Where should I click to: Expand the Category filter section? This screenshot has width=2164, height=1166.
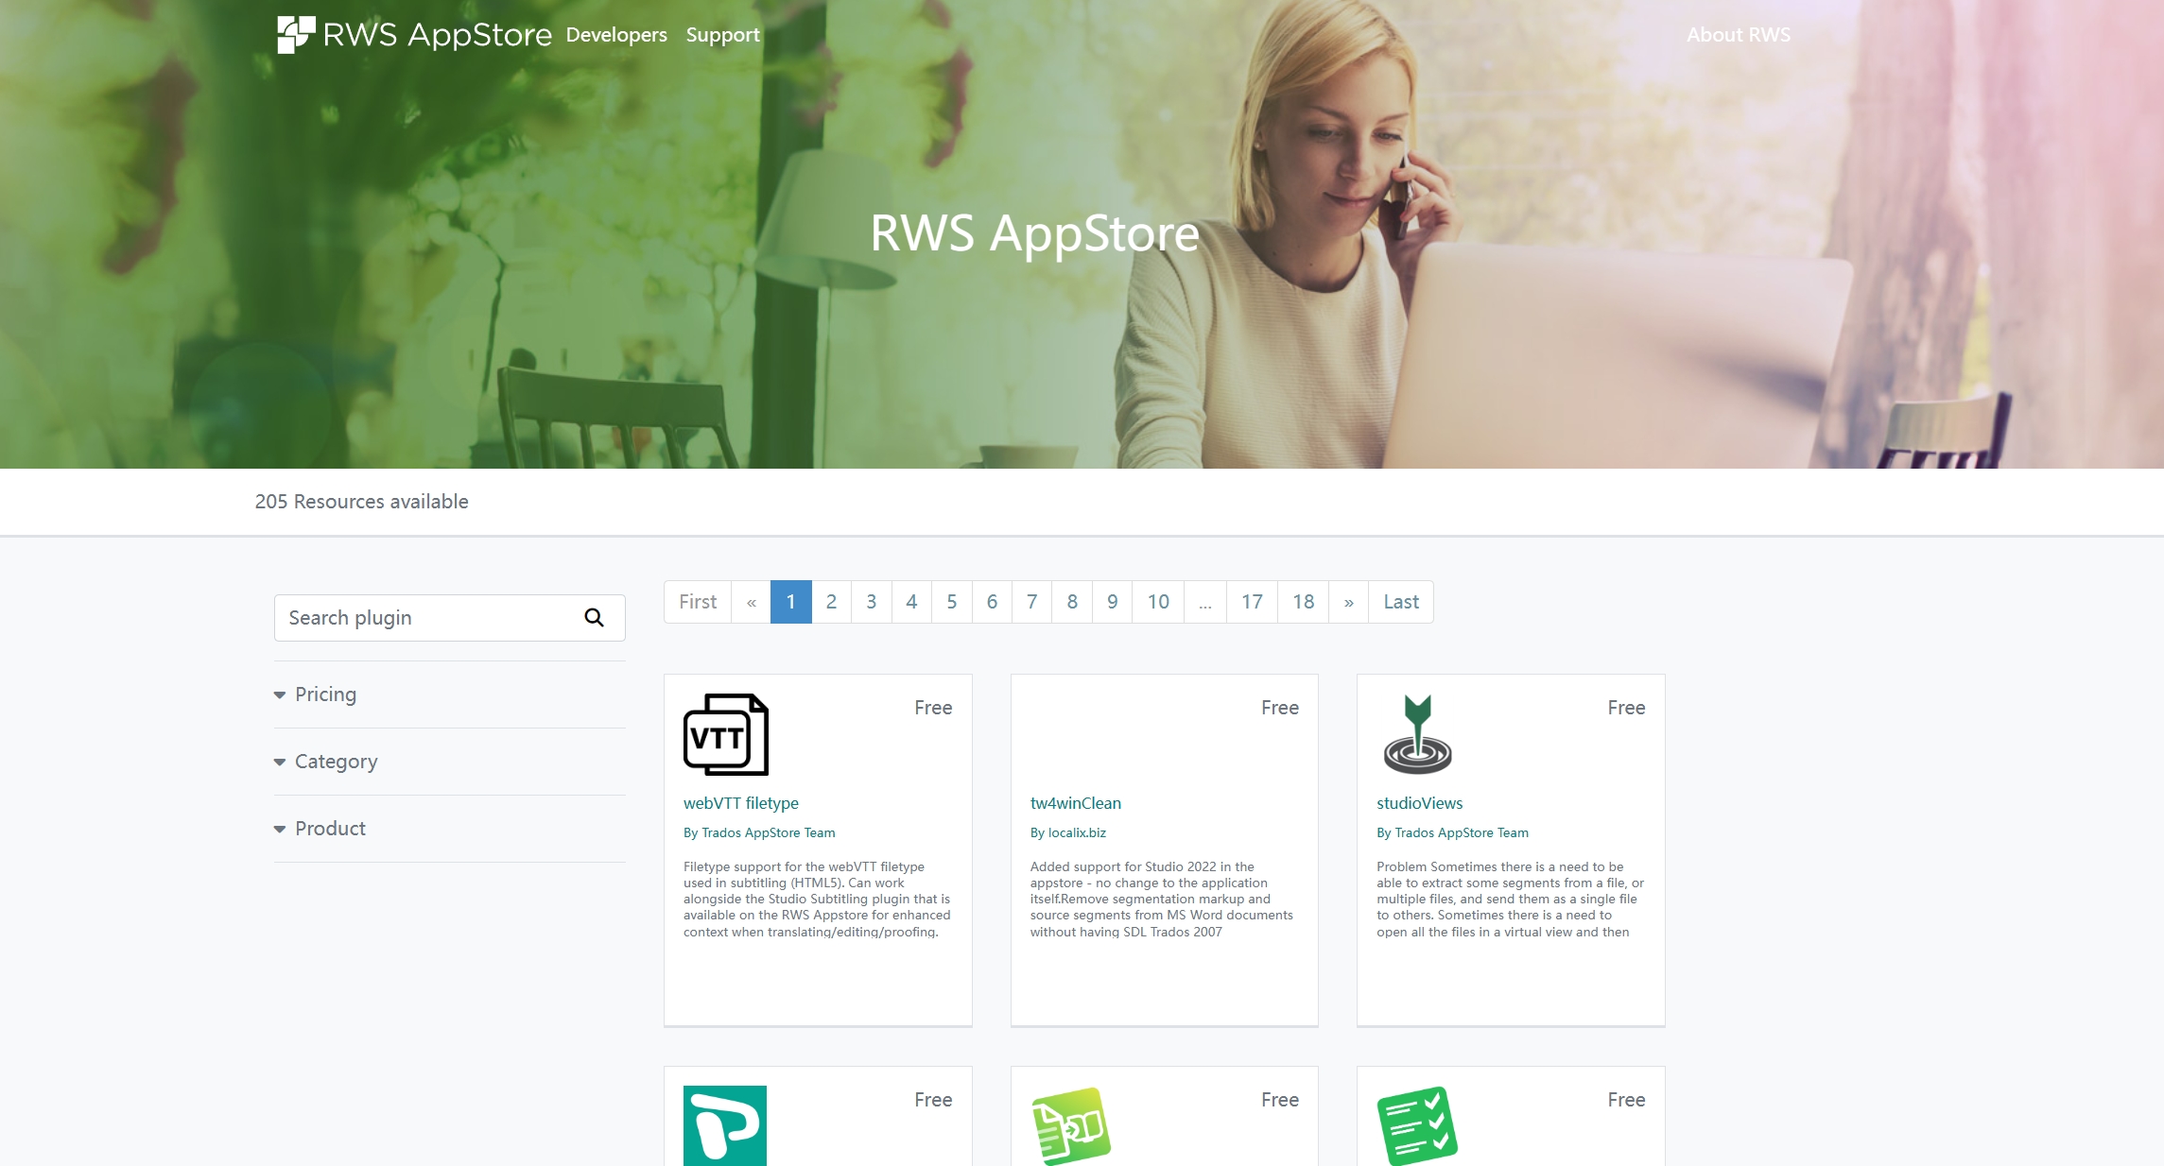click(x=336, y=761)
